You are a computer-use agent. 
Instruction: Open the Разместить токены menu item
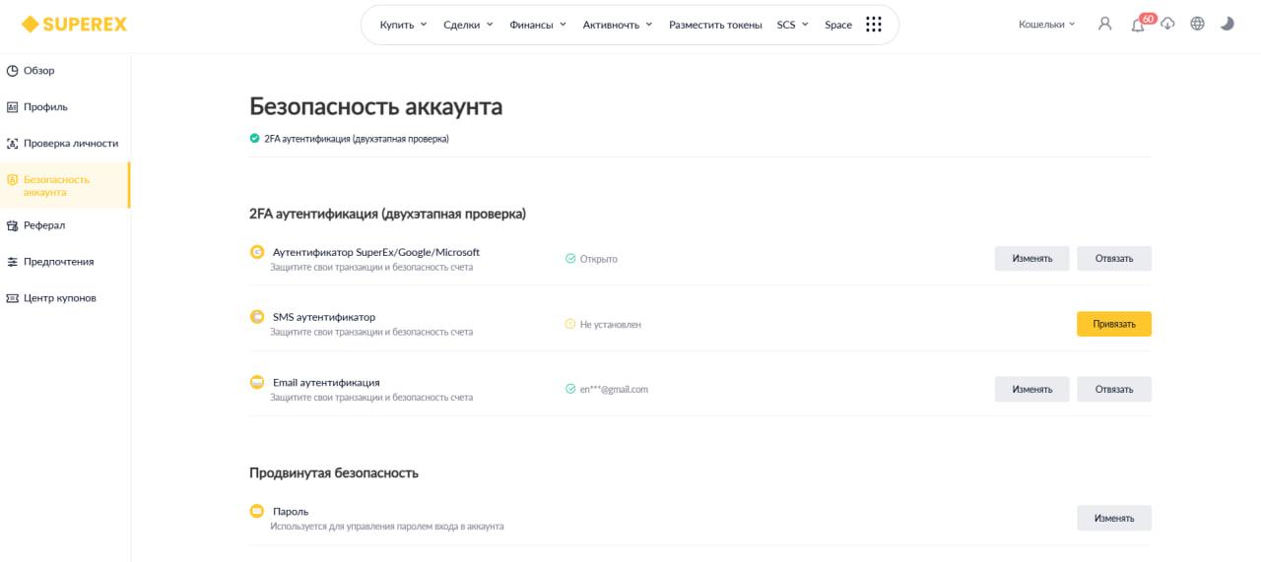click(x=715, y=25)
